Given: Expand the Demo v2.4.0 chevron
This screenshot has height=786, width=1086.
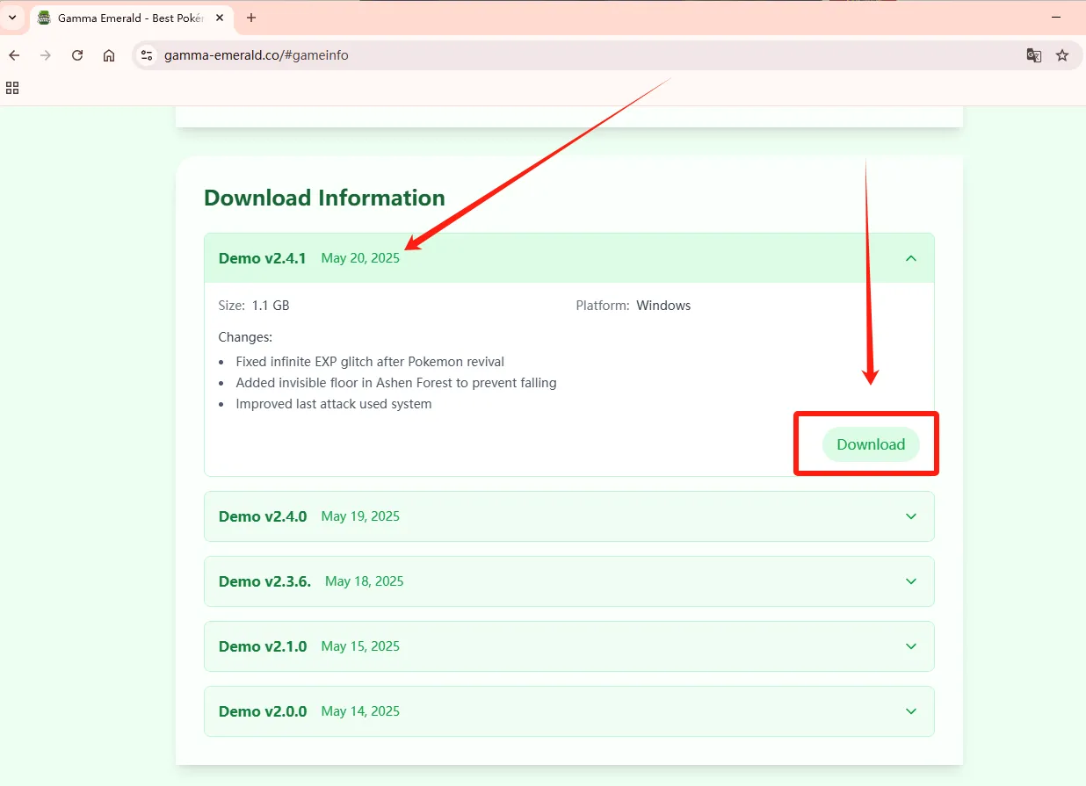Looking at the screenshot, I should tap(911, 516).
